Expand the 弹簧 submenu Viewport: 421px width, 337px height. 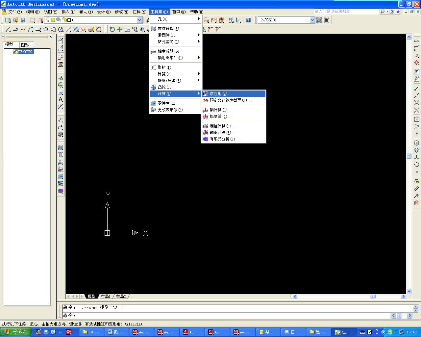coord(176,74)
